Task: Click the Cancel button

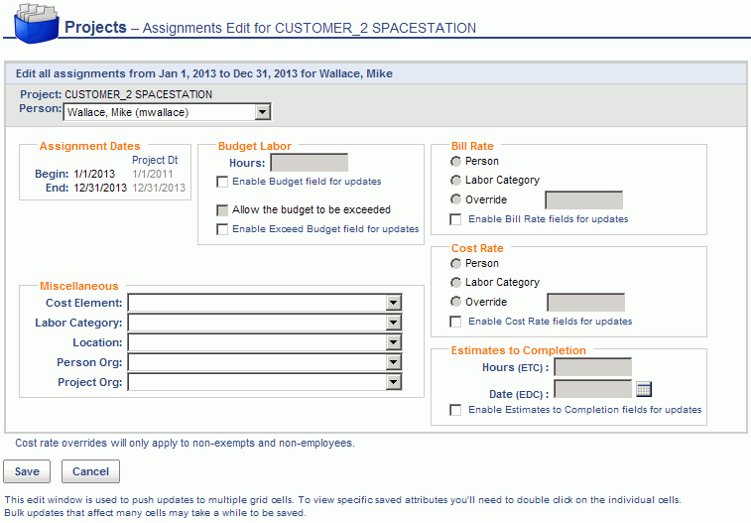Action: 90,471
